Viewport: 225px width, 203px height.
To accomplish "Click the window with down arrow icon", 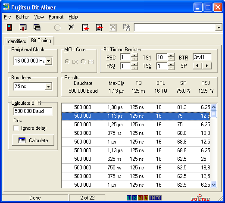I will (x=23, y=27).
